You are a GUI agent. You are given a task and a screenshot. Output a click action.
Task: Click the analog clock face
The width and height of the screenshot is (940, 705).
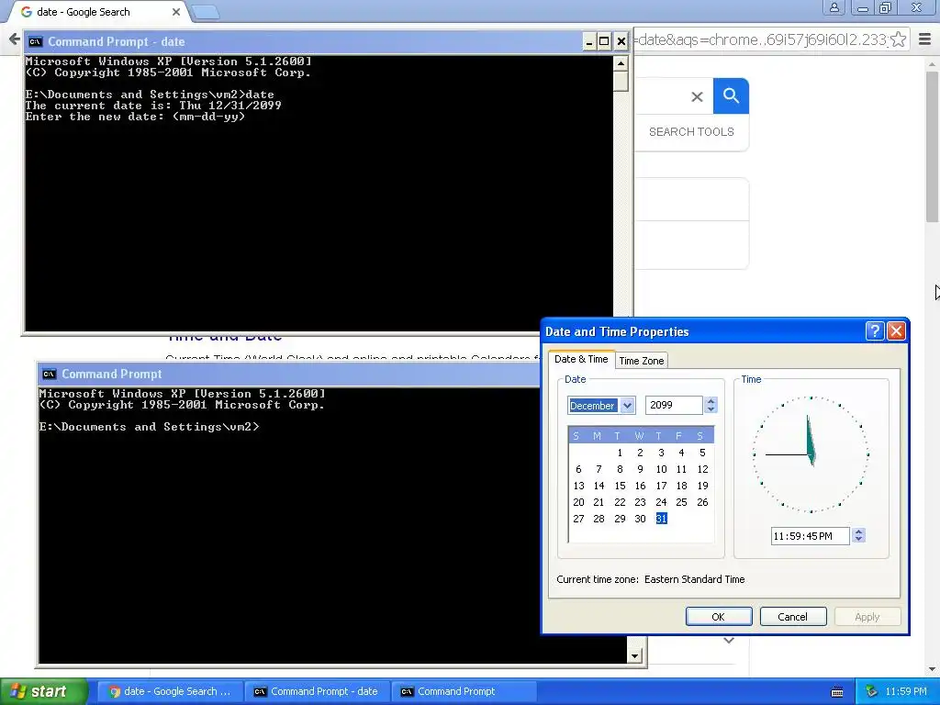click(x=811, y=454)
